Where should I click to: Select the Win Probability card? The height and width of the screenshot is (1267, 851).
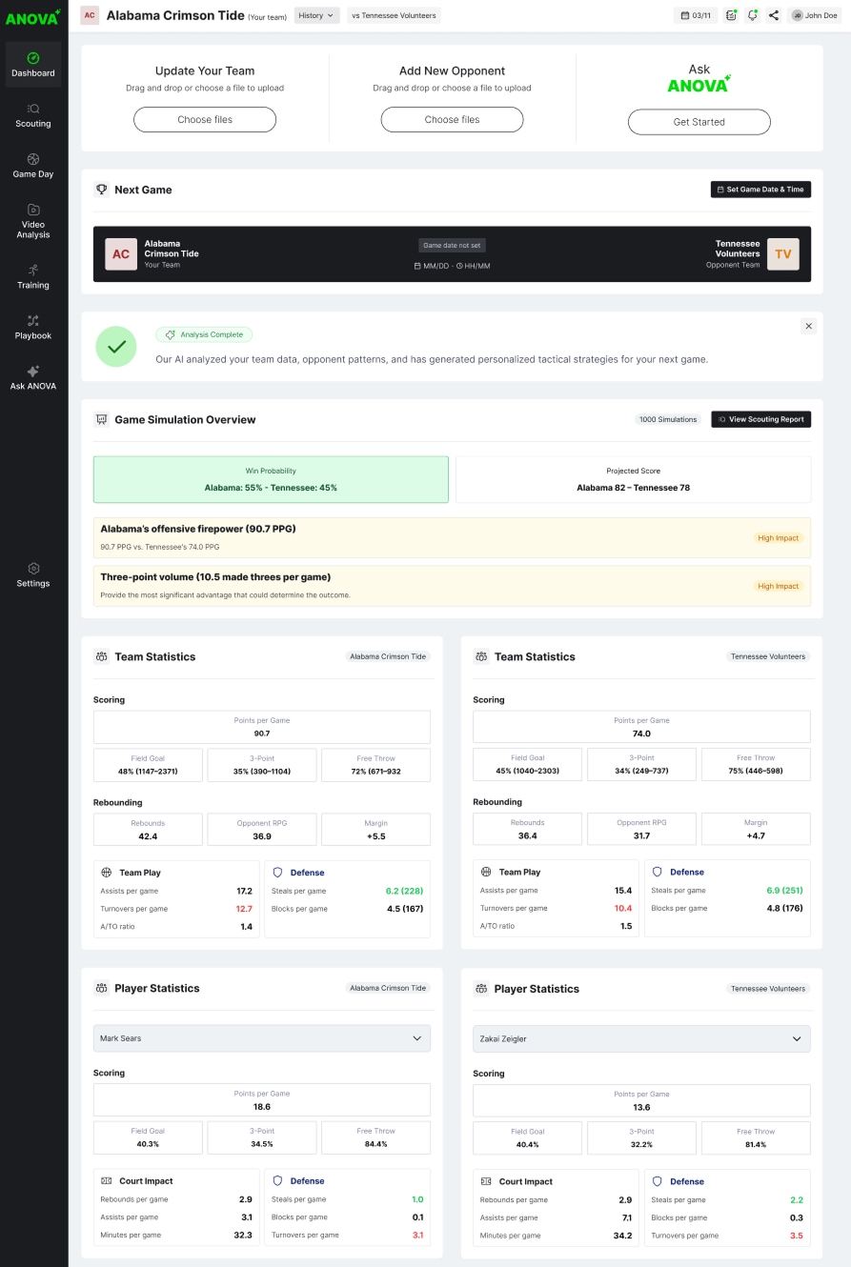(271, 479)
